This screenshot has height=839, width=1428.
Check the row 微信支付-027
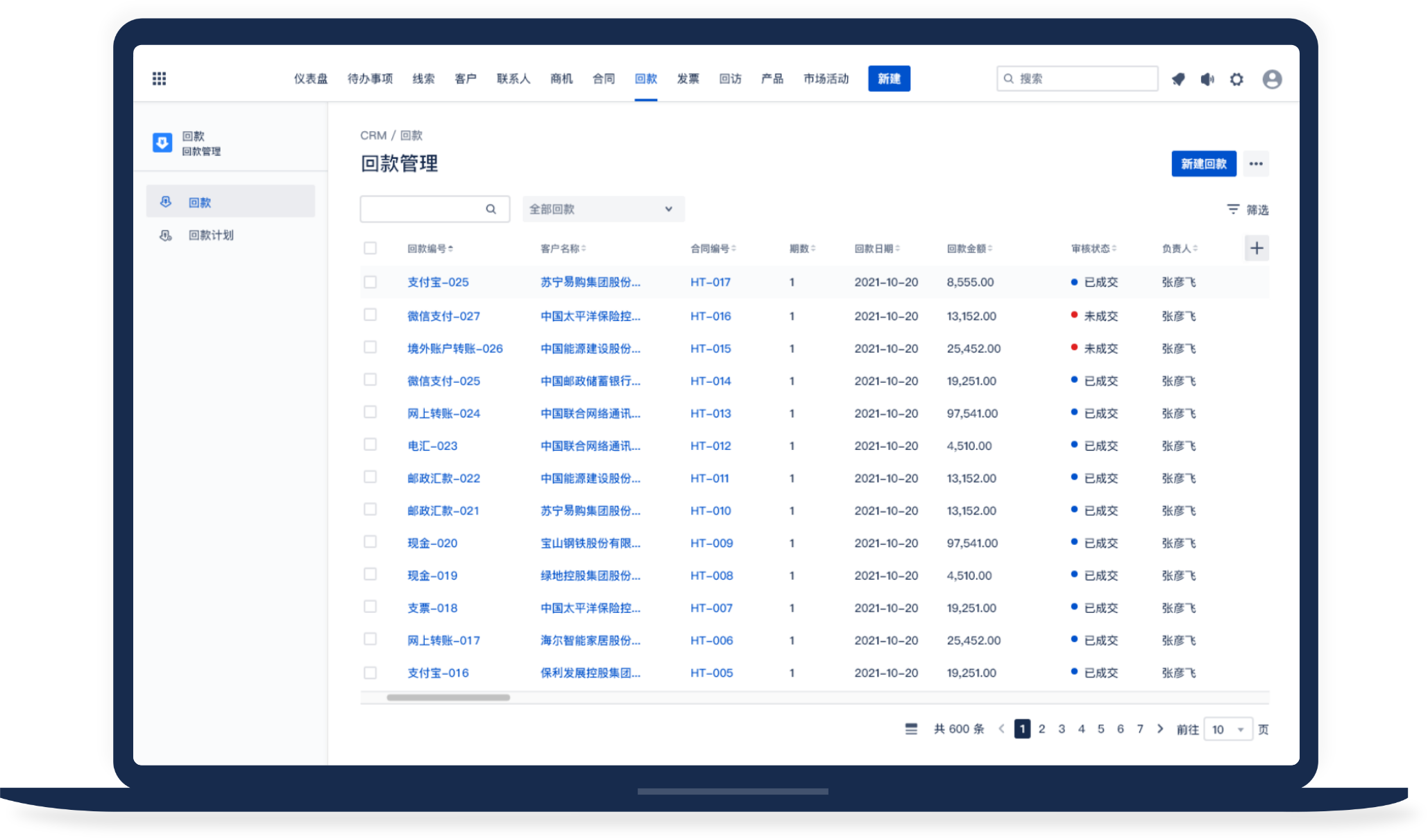click(x=370, y=315)
